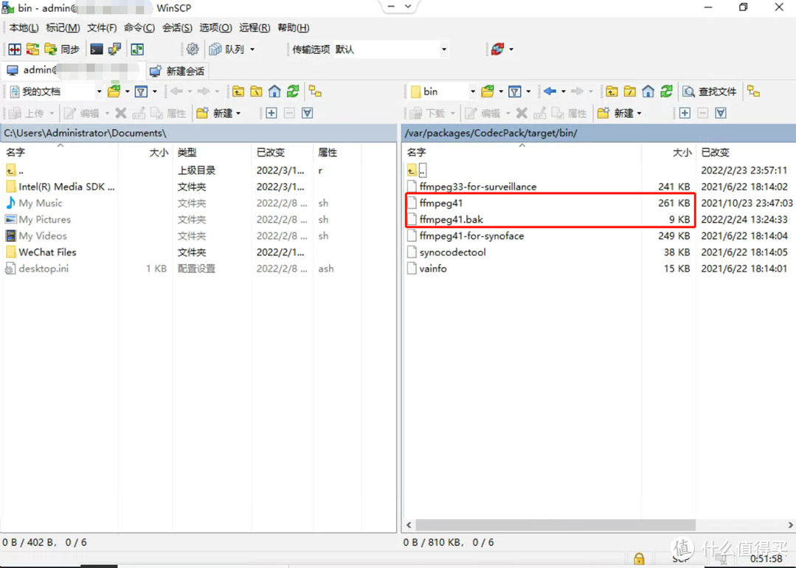Go to remote home directory icon
Viewport: 796px width, 568px height.
click(x=648, y=91)
